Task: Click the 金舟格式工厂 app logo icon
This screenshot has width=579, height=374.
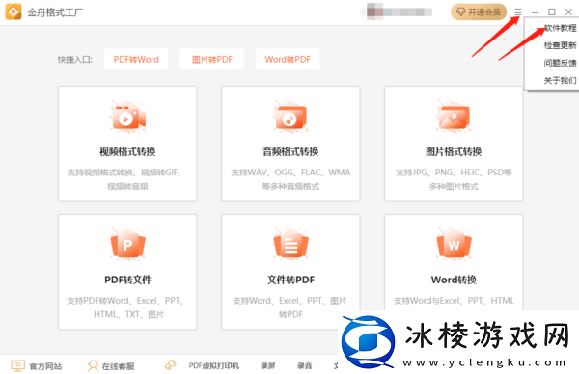Action: pos(13,12)
